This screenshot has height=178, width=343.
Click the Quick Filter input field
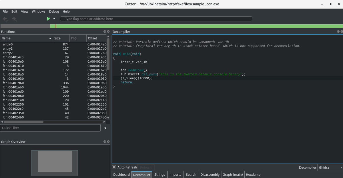(x=50, y=128)
